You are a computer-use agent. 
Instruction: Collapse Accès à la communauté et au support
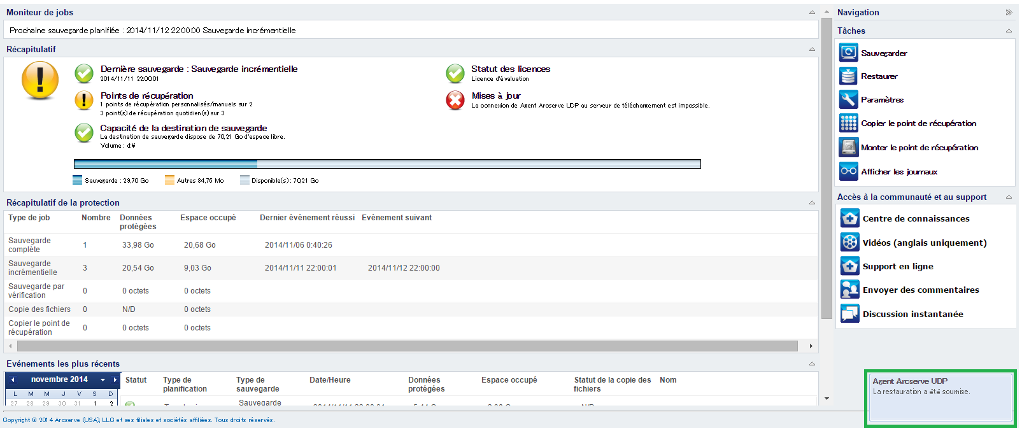1009,197
